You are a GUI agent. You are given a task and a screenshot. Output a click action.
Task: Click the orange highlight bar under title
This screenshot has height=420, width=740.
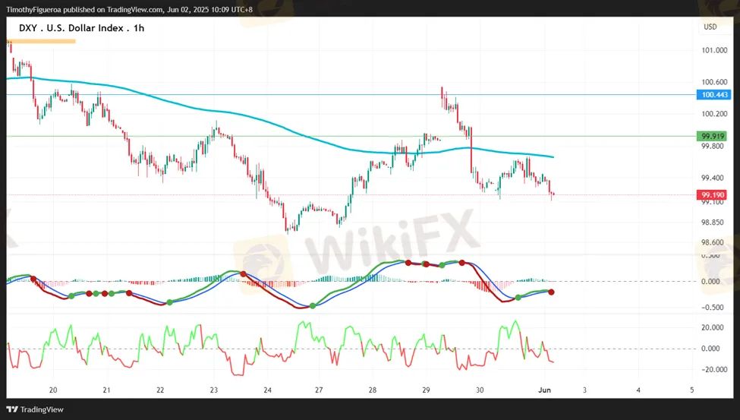[x=41, y=41]
